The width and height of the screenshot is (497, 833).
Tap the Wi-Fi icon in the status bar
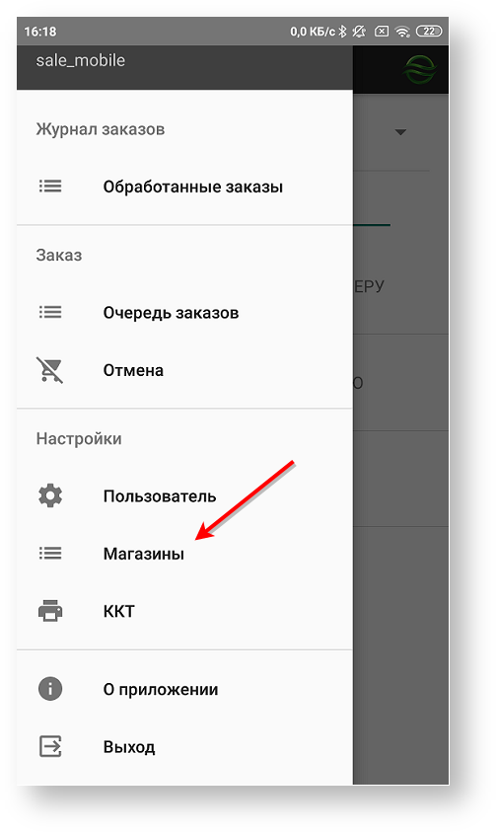tap(403, 32)
